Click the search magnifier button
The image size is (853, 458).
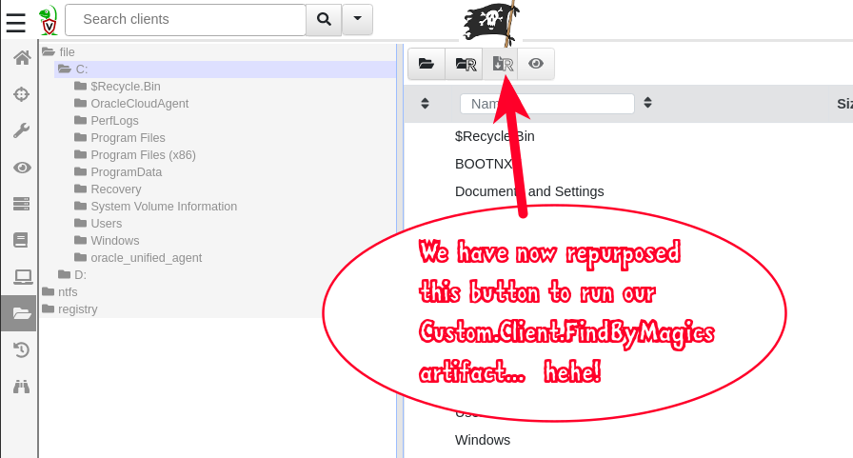324,19
